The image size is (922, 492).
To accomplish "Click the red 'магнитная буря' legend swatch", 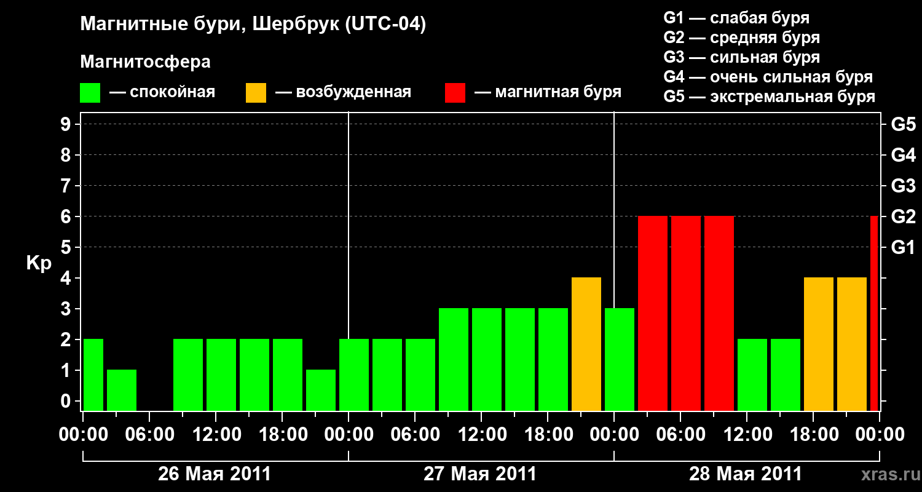I will [455, 93].
